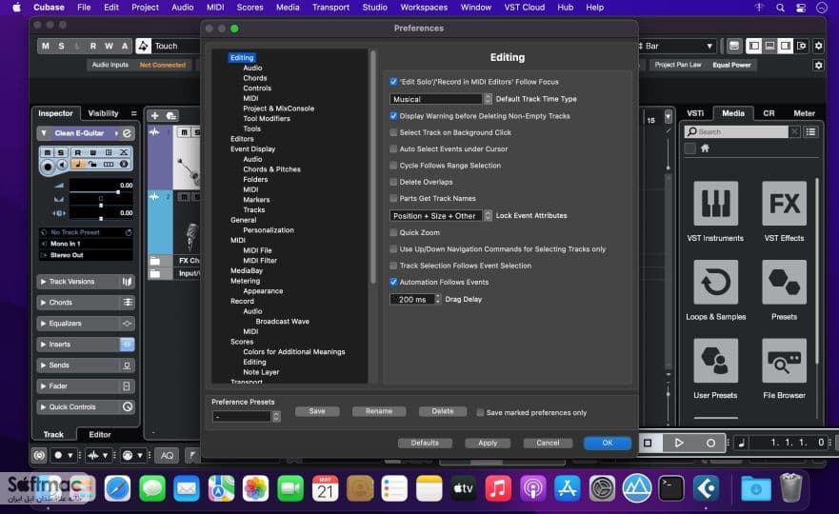Click the preset Save button
This screenshot has height=514, width=839.
(x=317, y=411)
